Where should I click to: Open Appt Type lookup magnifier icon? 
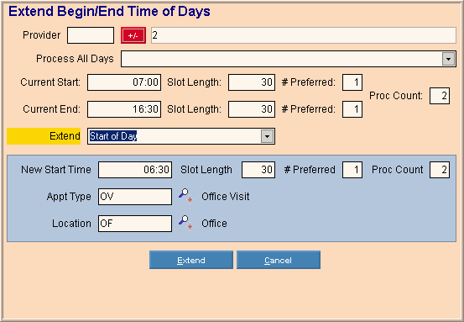[x=185, y=196]
